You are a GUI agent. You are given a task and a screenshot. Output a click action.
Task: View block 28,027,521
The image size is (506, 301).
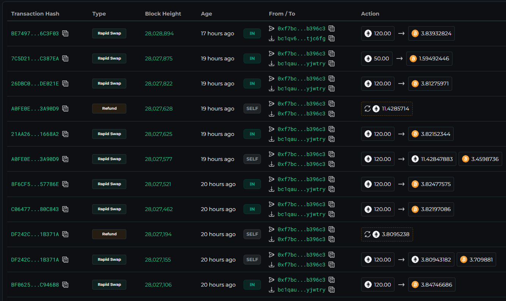(x=158, y=184)
